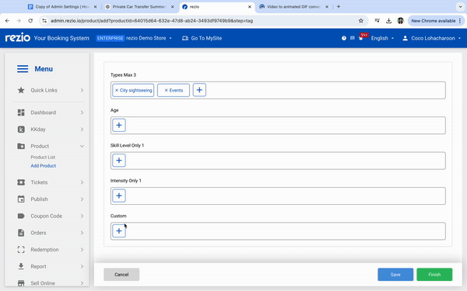Click the Report download icon
The width and height of the screenshot is (467, 291).
pos(21,266)
